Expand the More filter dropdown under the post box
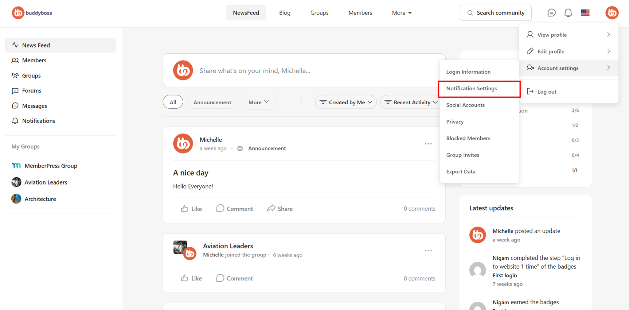629x310 pixels. point(259,102)
